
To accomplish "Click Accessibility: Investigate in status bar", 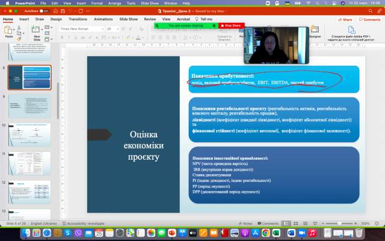I will pyautogui.click(x=83, y=224).
